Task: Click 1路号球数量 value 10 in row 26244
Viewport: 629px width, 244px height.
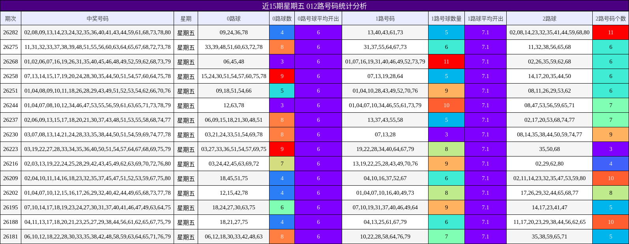Action: [x=446, y=105]
